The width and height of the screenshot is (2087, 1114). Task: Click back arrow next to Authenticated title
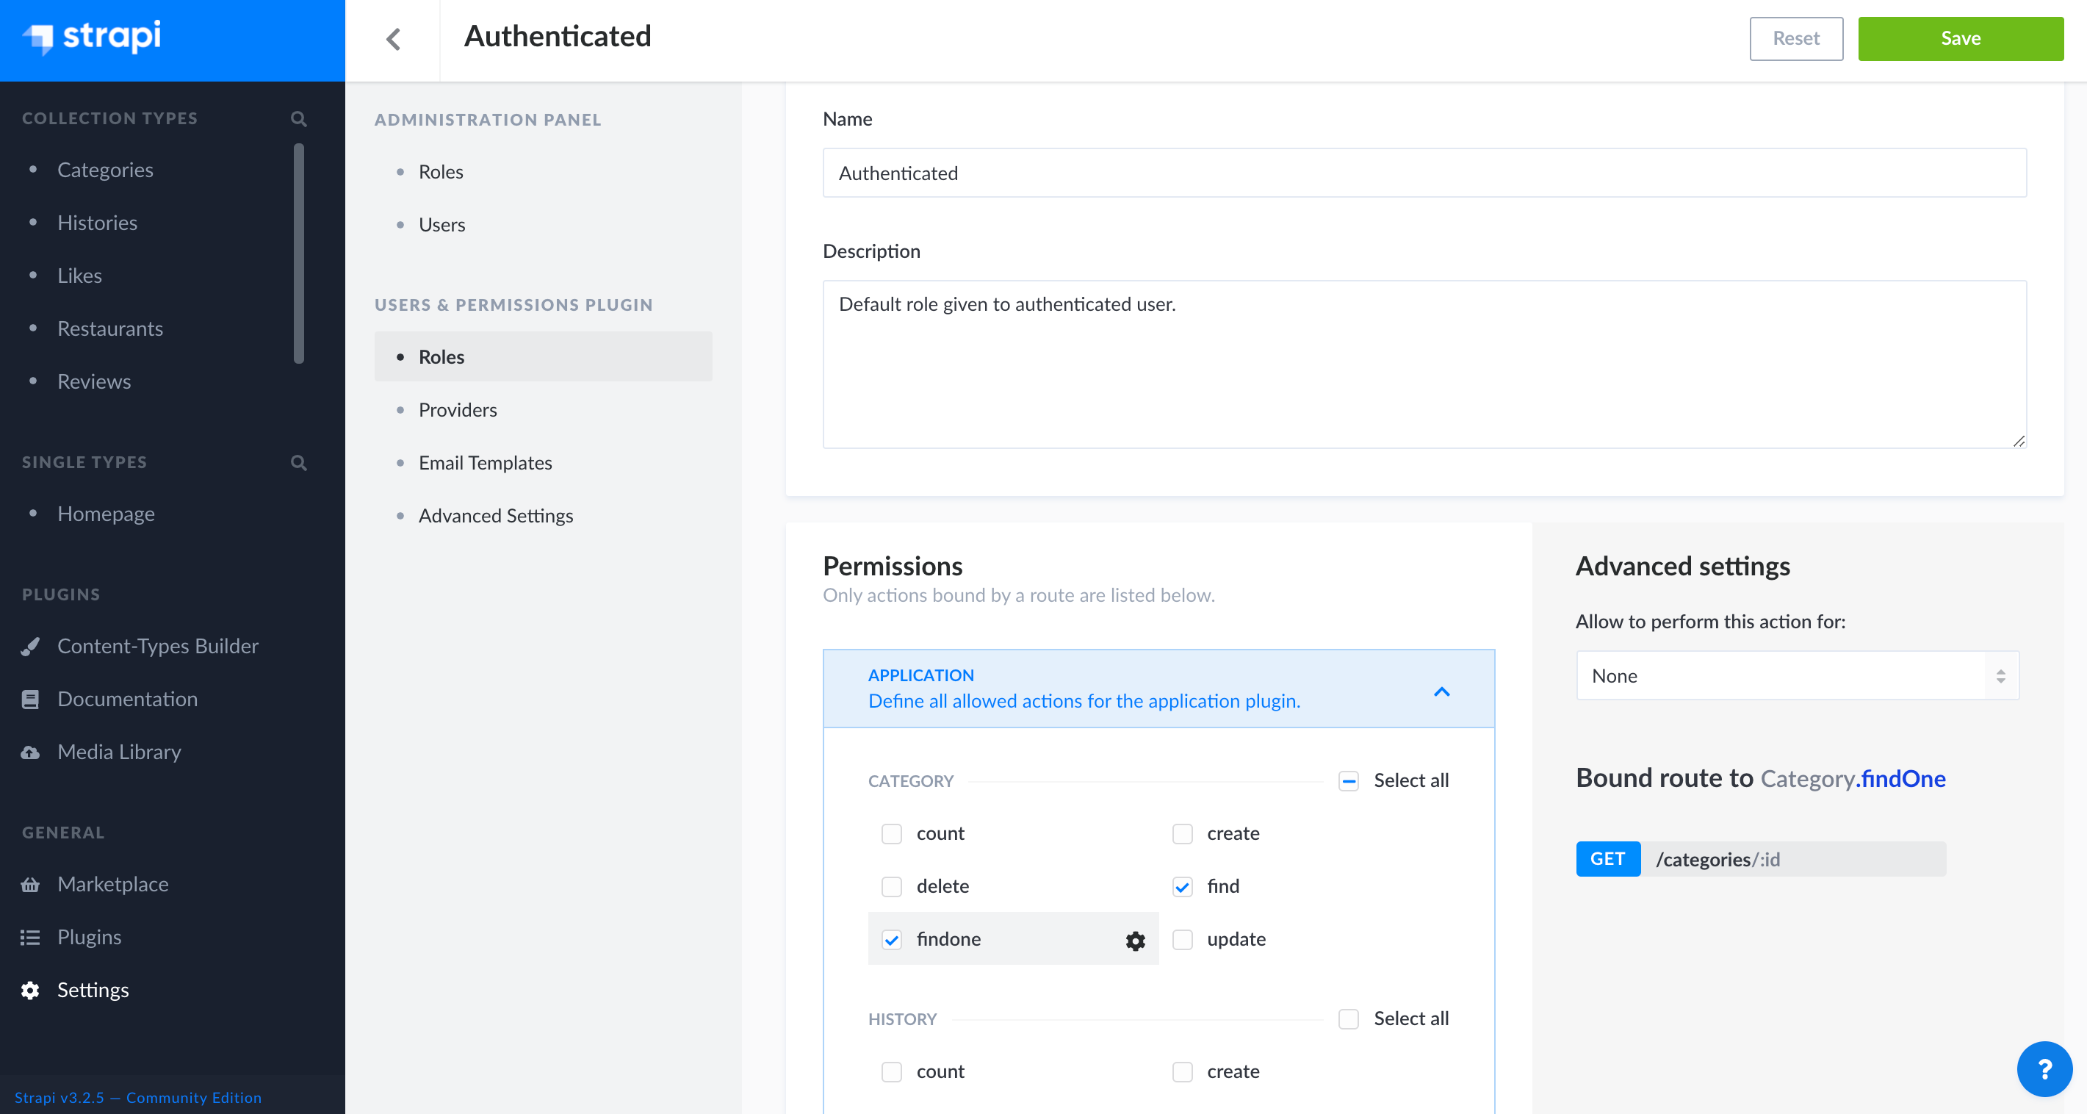pos(394,38)
